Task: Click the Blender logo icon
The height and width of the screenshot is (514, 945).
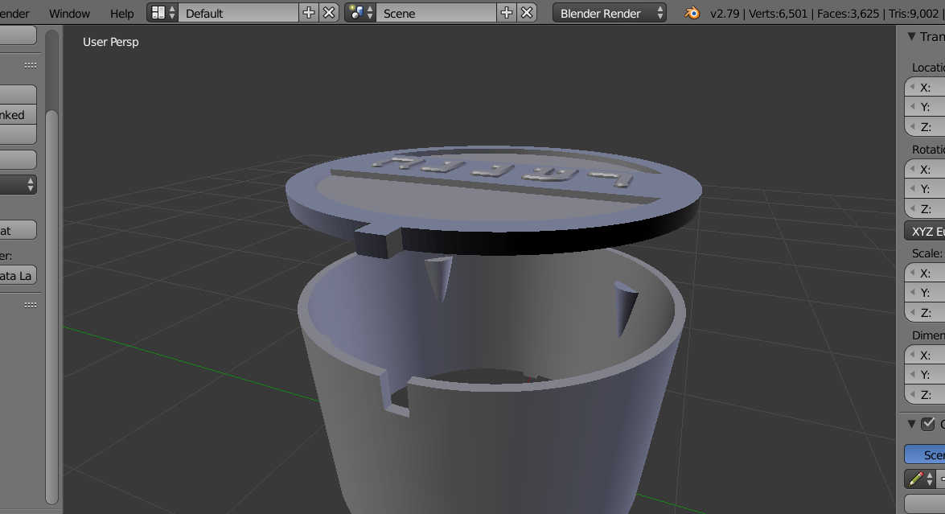Action: (x=692, y=13)
